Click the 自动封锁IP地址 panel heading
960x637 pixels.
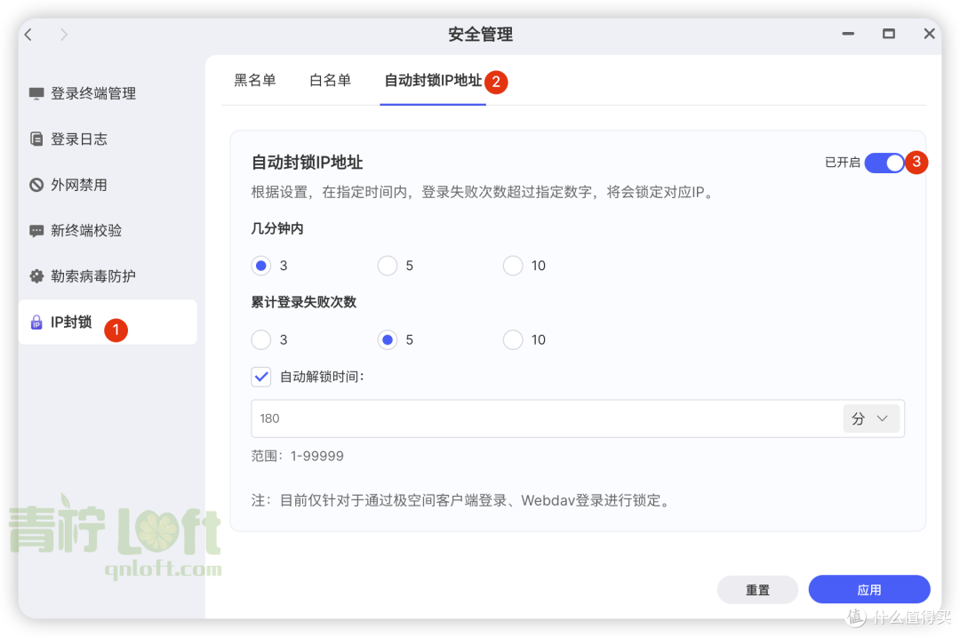pyautogui.click(x=308, y=163)
